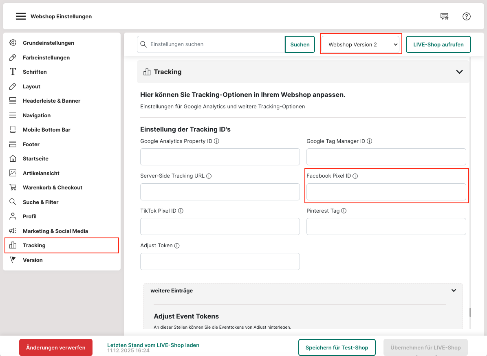Click the vertical scrollbar thumb
Viewport: 487px width, 356px height.
[470, 312]
